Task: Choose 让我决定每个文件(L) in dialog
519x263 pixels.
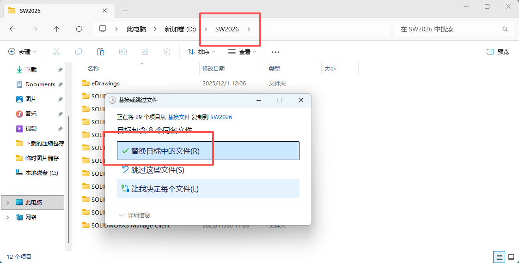Action: coord(208,189)
